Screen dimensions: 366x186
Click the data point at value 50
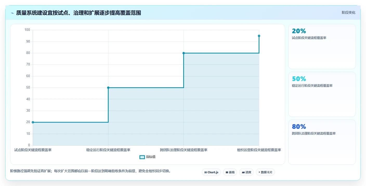[x=108, y=88]
